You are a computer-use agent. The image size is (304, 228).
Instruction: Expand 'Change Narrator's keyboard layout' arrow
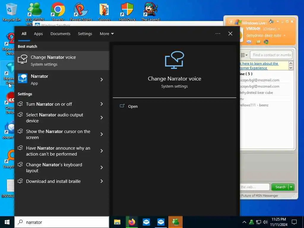pos(102,167)
